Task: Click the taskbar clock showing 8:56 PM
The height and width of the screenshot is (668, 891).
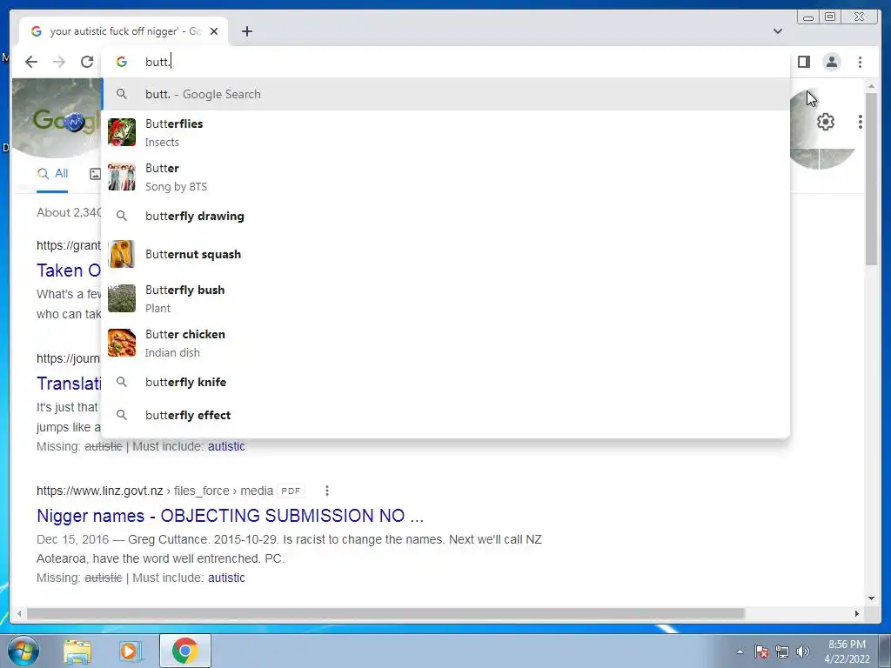Action: pos(847,651)
